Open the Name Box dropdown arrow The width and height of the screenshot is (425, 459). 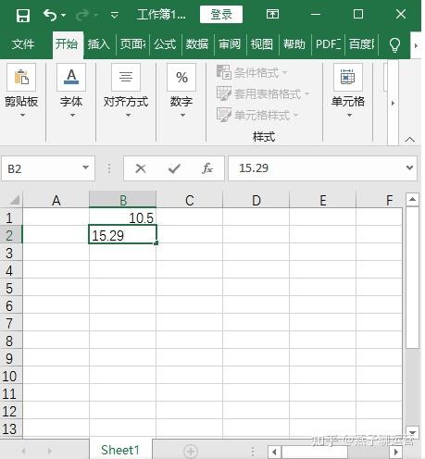tap(86, 167)
